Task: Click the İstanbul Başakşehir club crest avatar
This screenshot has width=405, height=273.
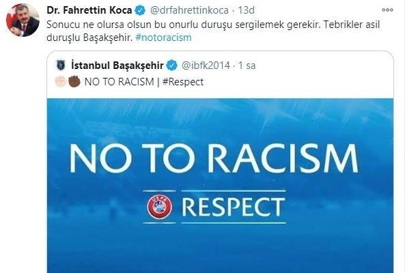Action: 61,66
